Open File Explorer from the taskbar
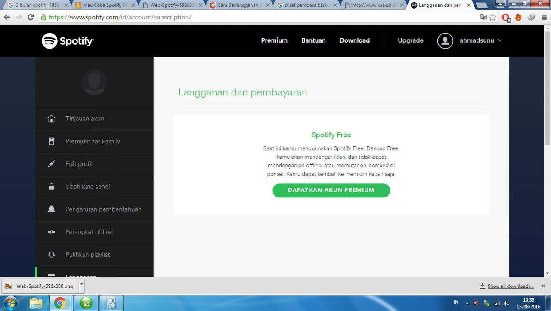This screenshot has width=551, height=311. (36, 303)
